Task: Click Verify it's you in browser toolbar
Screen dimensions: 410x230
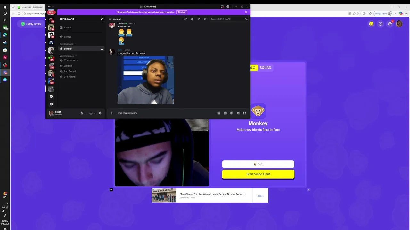Action: coord(383,14)
